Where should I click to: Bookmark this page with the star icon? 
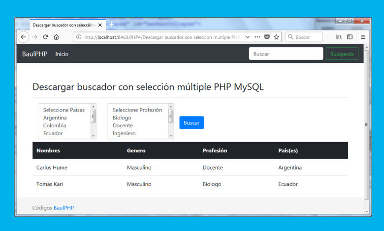coord(277,37)
